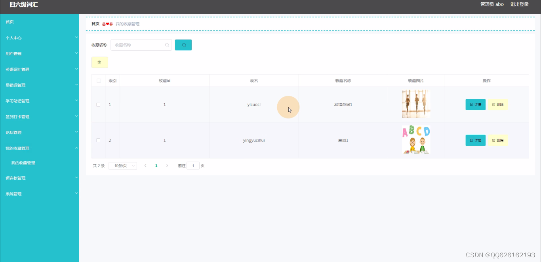Expand 英语词汇管理 sidebar section
The width and height of the screenshot is (541, 262).
(x=40, y=70)
